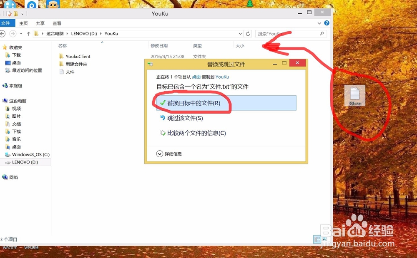Open Explorer help question mark icon

tap(327, 23)
